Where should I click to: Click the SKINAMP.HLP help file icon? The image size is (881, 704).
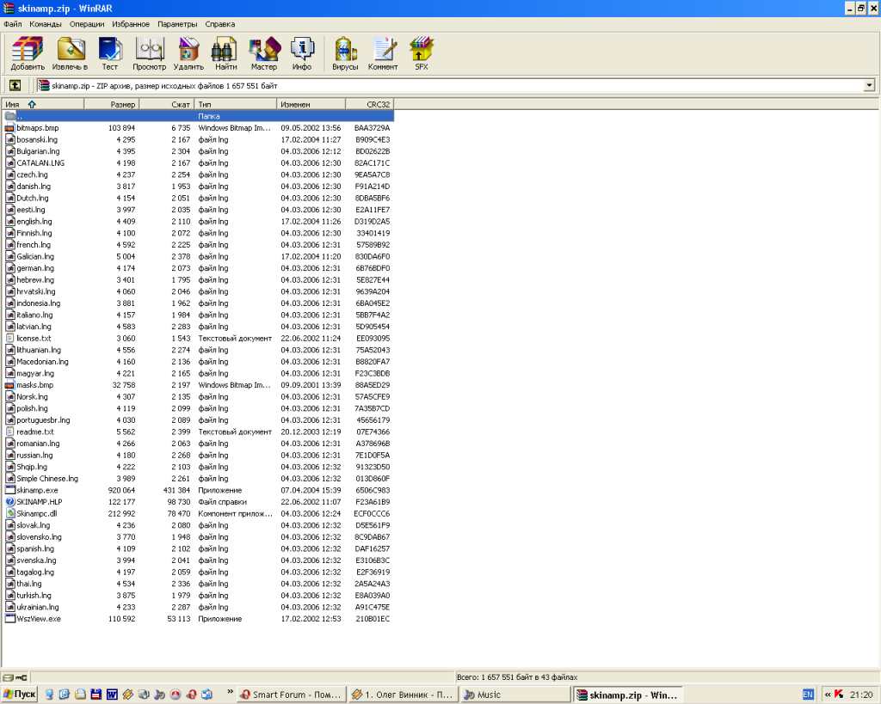pos(9,502)
